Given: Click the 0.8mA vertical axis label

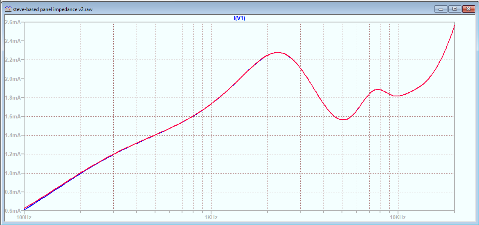Looking at the screenshot, I should (13, 192).
